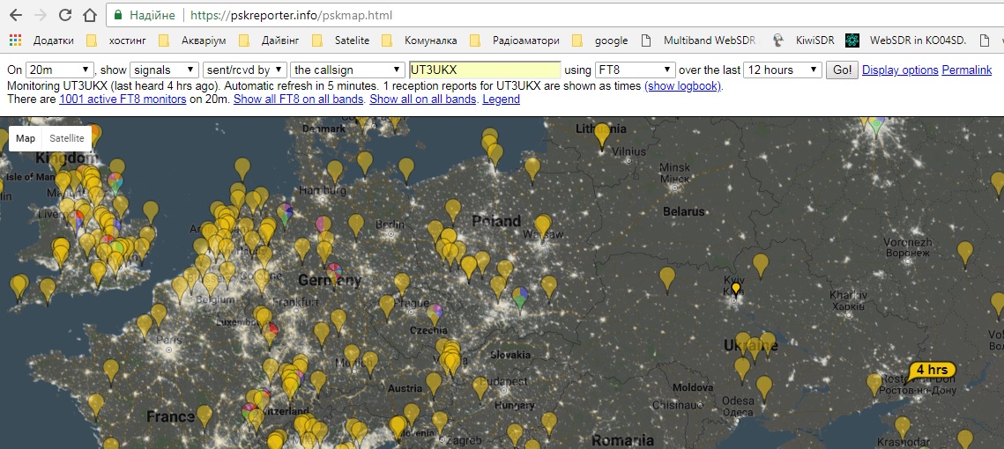
Task: Expand the 12 hours time range dropdown
Action: pos(782,70)
